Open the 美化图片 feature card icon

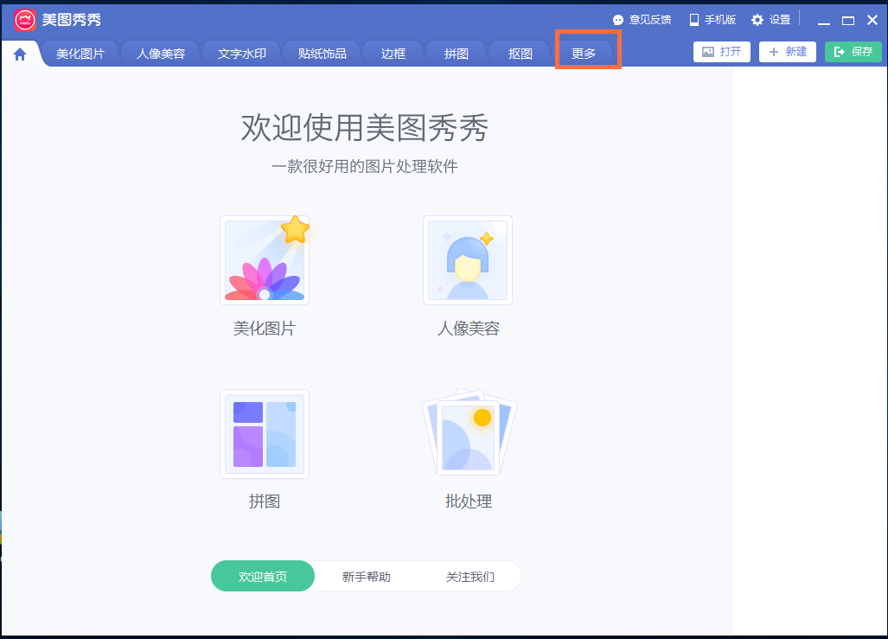click(265, 260)
